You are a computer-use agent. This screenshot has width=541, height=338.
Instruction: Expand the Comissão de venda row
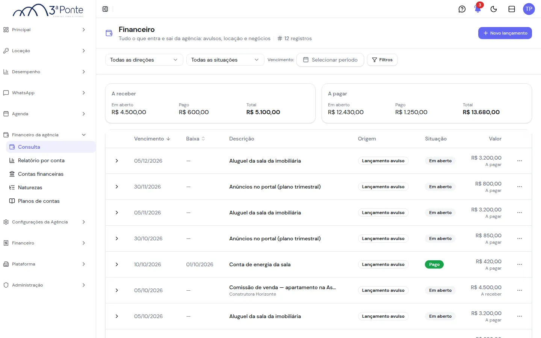point(117,290)
